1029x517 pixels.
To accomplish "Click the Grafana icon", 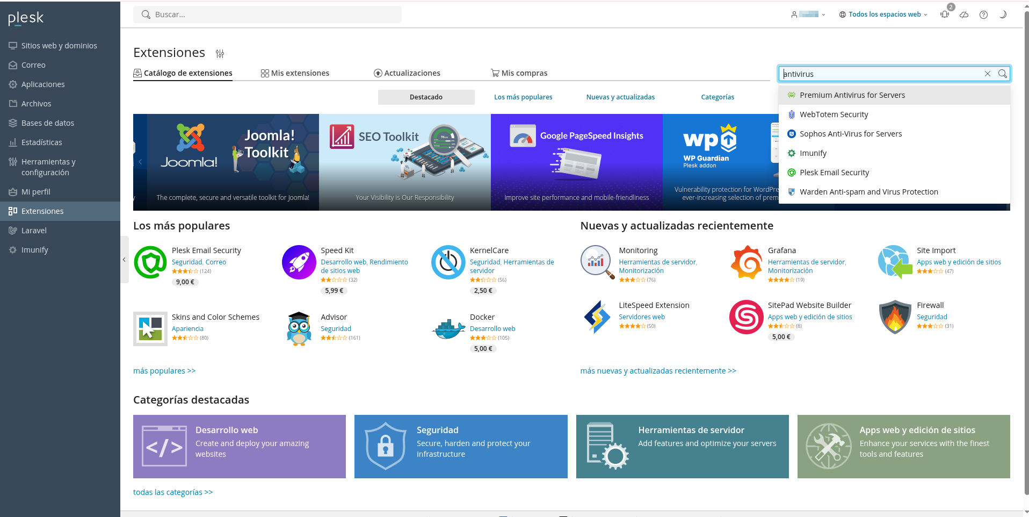I will pos(747,262).
